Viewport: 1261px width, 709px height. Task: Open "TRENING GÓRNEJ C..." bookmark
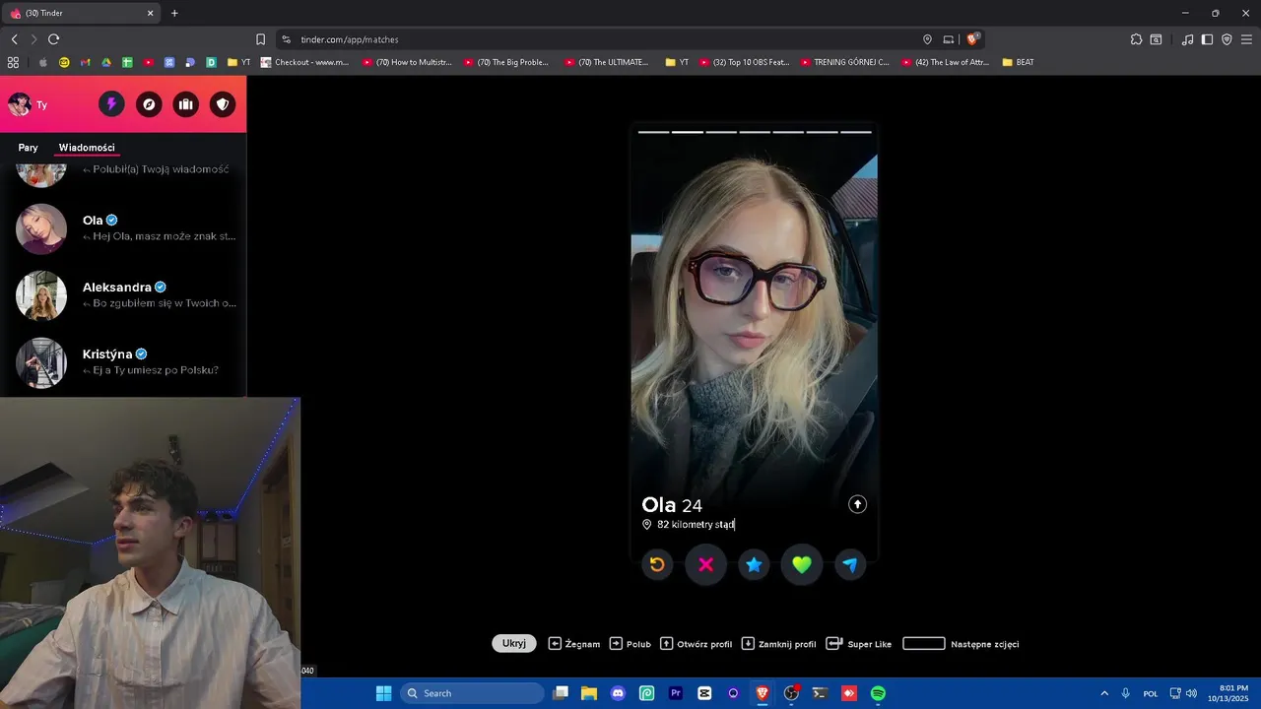click(x=844, y=62)
